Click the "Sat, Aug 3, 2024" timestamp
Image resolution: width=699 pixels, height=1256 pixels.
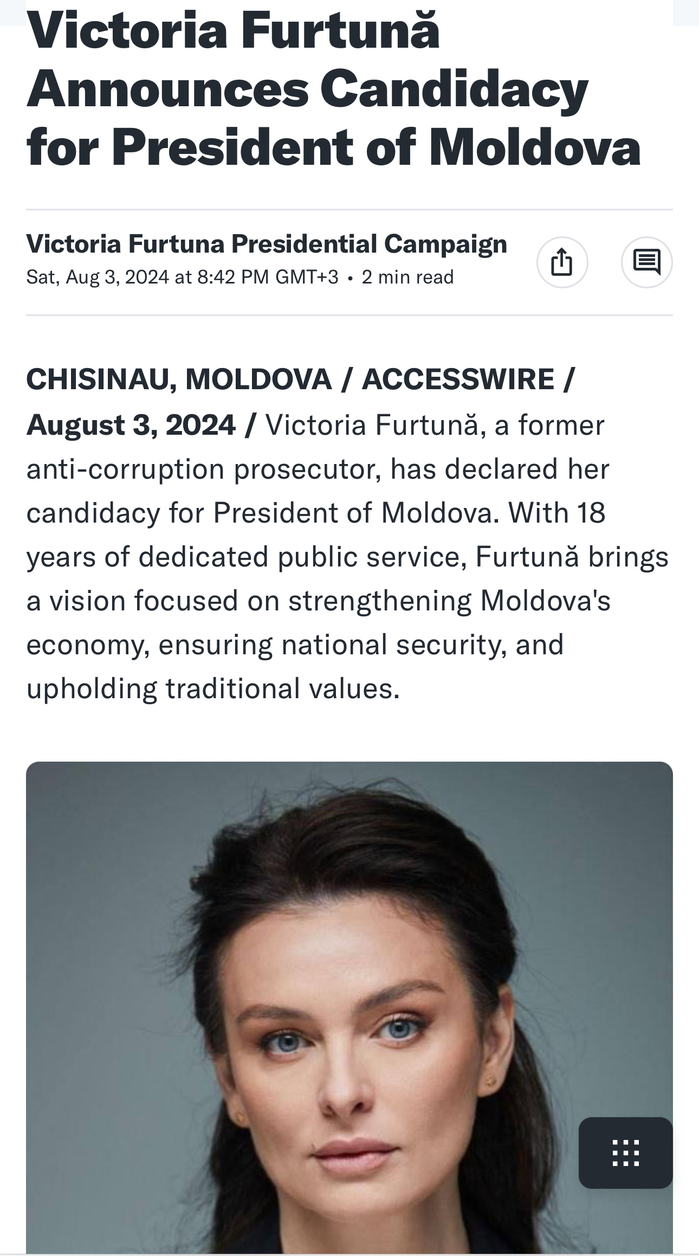pos(98,278)
